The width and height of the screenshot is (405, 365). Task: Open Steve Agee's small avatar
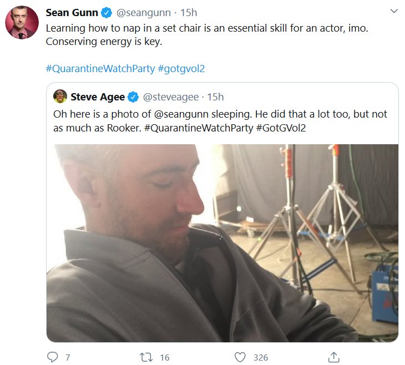tap(60, 97)
